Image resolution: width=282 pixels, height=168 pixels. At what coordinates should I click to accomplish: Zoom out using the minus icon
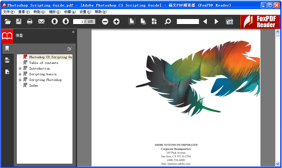[x=105, y=22]
